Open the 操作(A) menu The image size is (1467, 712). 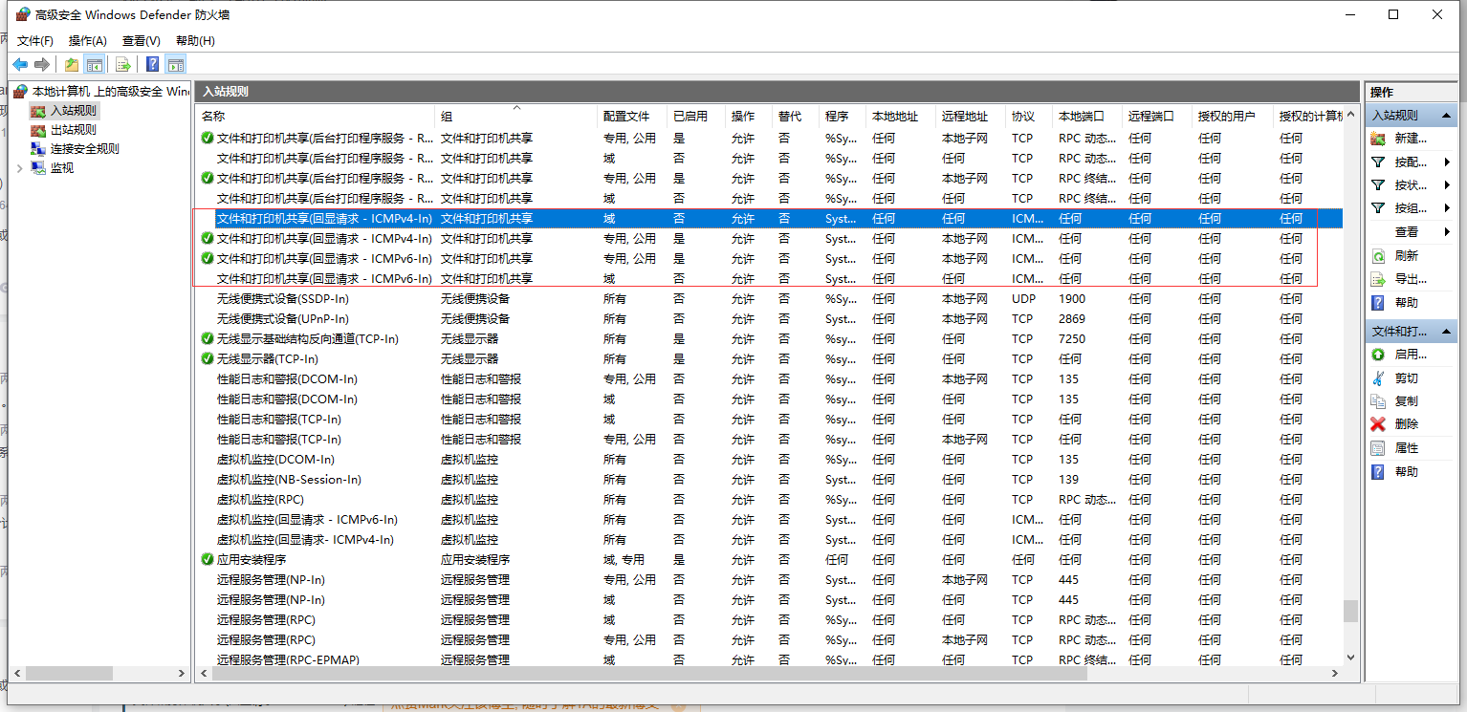(x=88, y=41)
